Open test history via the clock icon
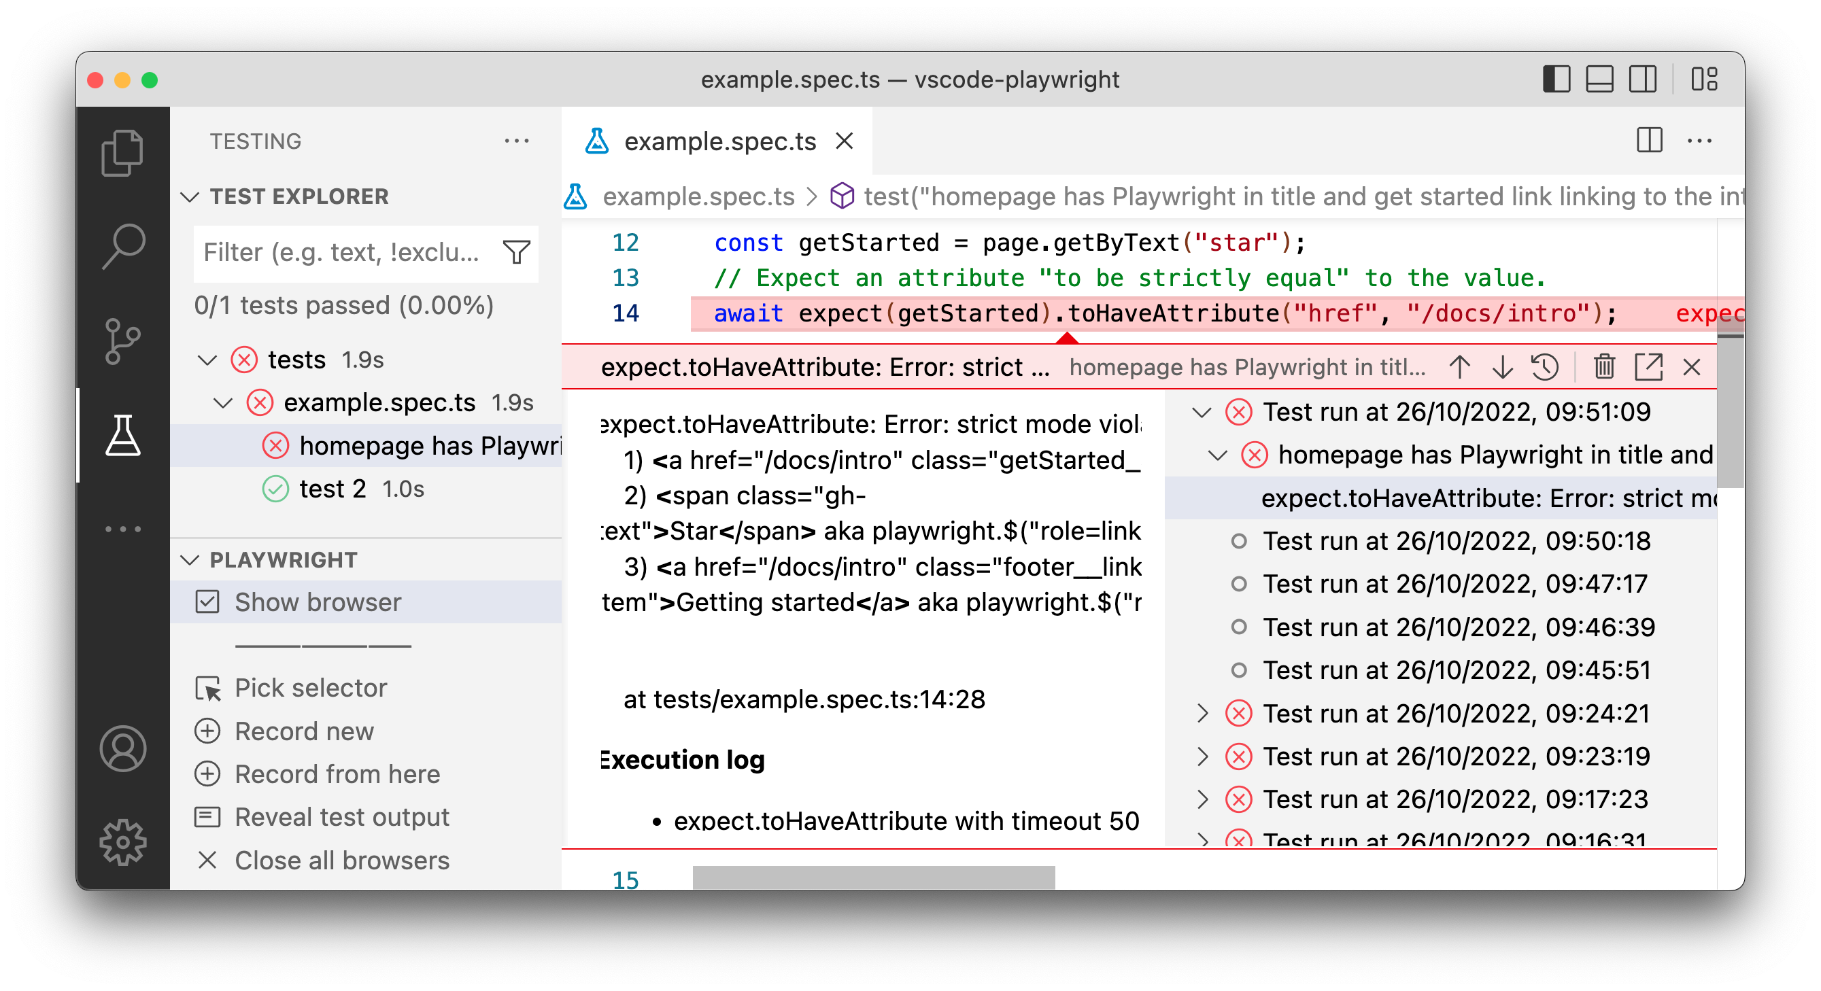The image size is (1821, 991). click(1545, 367)
